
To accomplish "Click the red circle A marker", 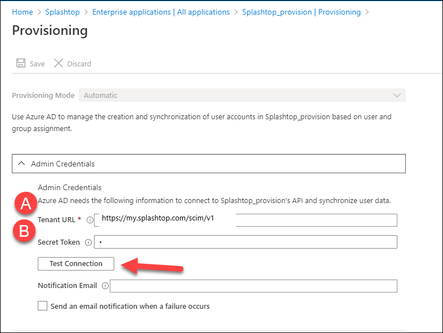I will [x=26, y=204].
